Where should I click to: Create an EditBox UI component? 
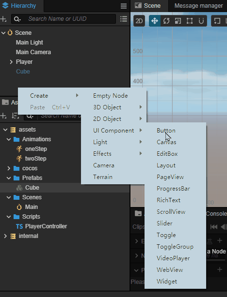(x=175, y=154)
